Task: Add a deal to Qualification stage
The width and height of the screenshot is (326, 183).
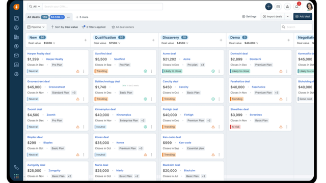Action: (x=153, y=40)
